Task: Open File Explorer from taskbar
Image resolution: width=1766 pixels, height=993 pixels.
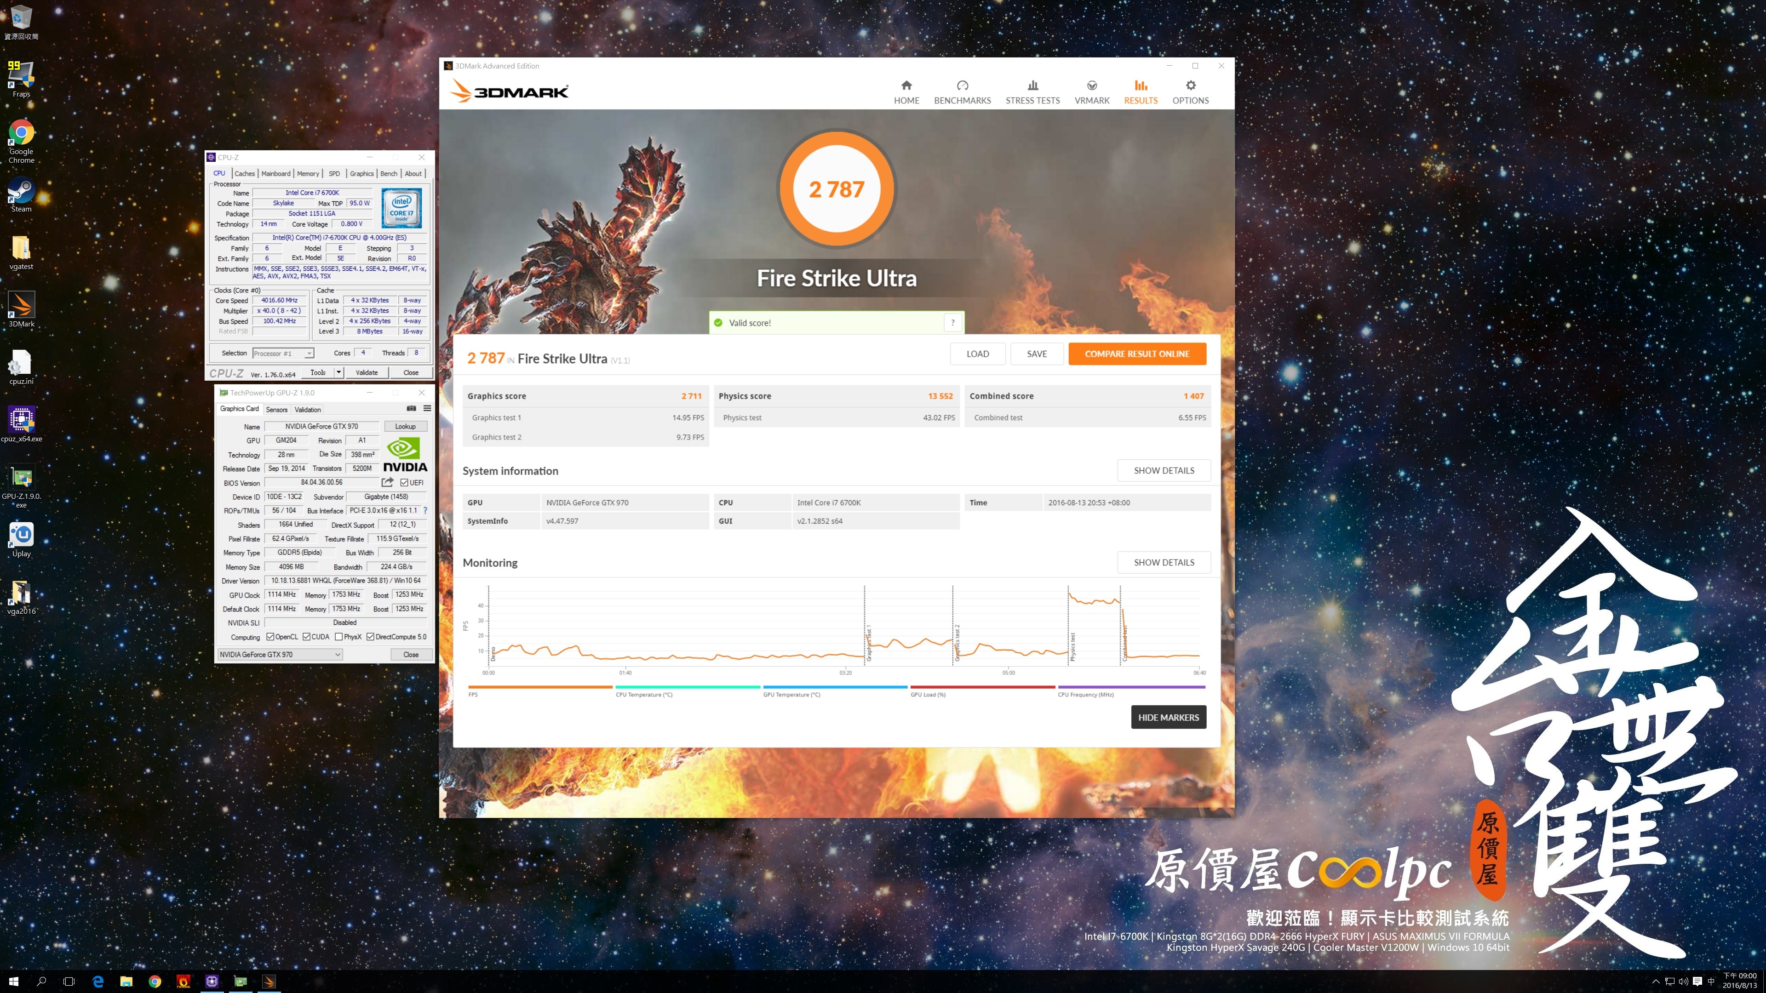Action: [x=126, y=982]
